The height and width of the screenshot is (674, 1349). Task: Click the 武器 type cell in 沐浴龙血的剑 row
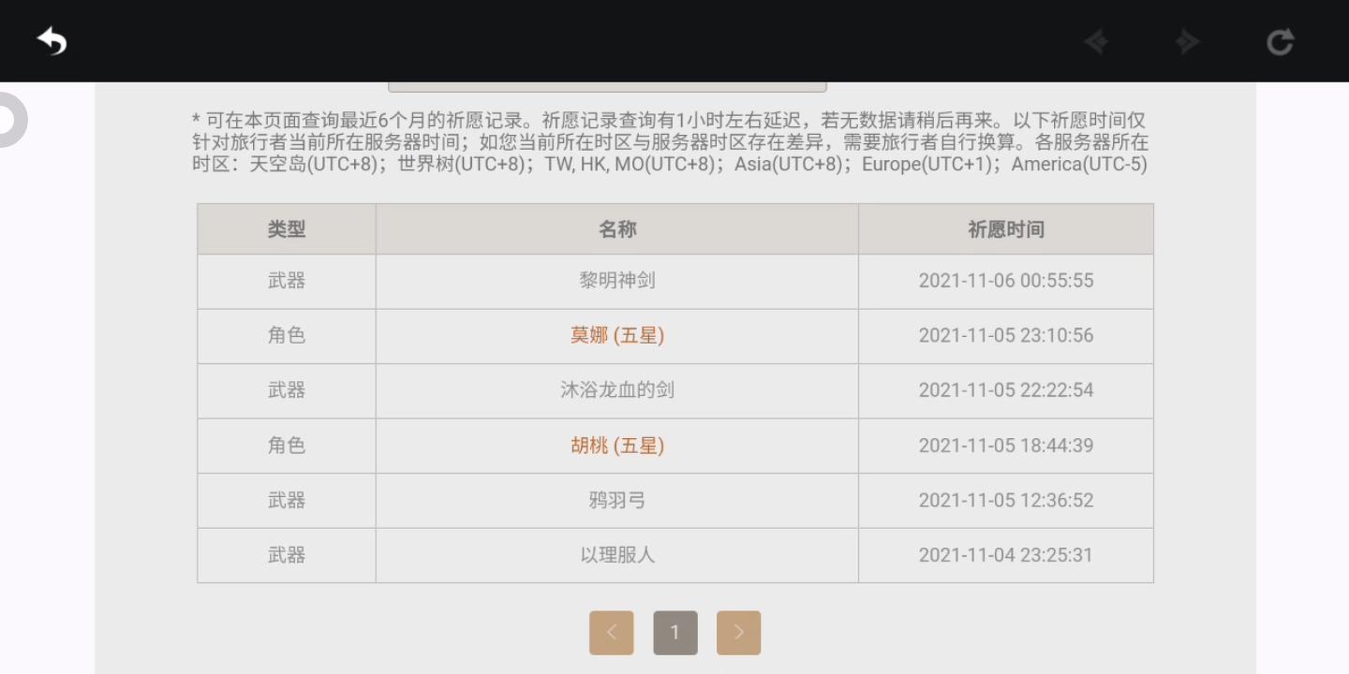pyautogui.click(x=287, y=390)
